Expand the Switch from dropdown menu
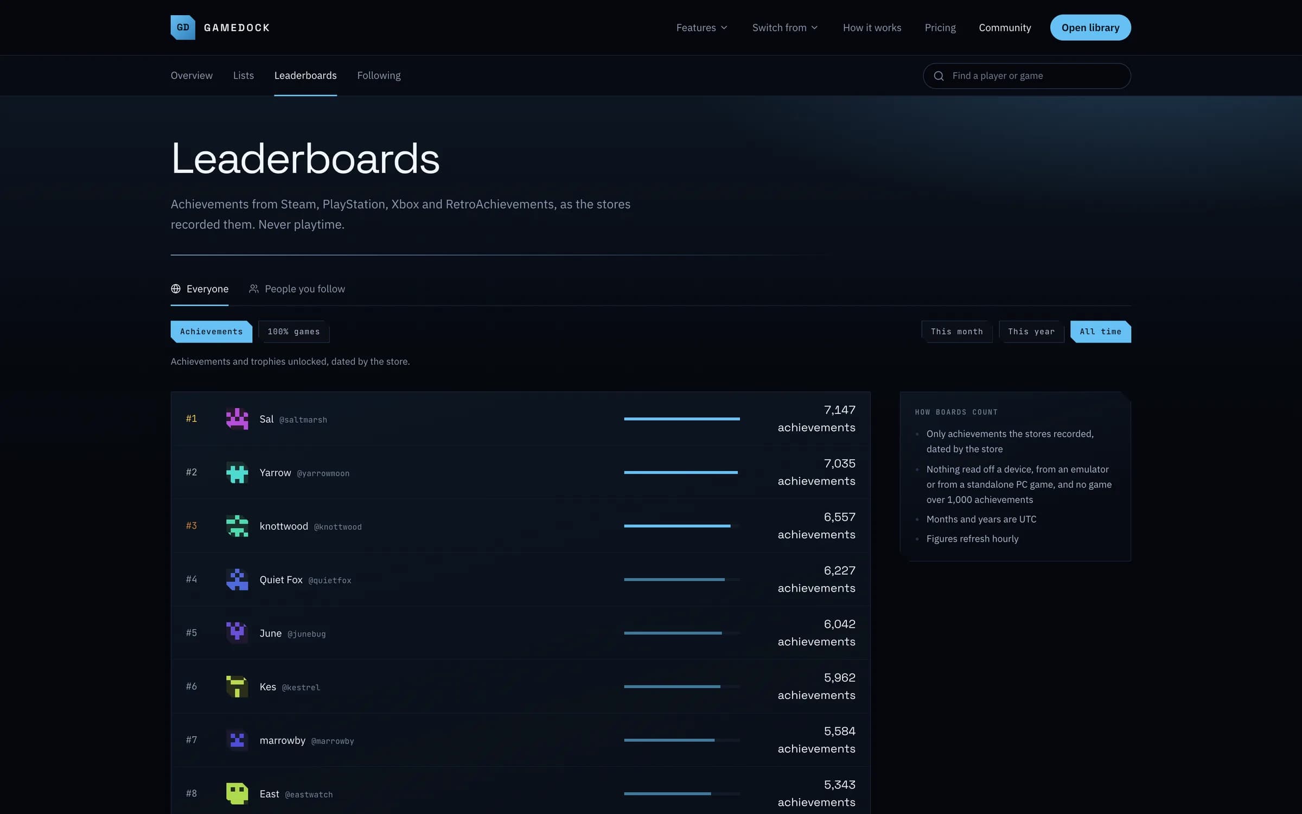 coord(785,28)
